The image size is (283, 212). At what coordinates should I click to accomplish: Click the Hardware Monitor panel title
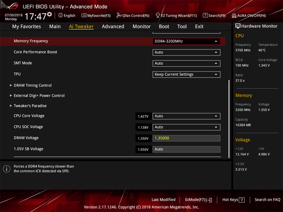click(259, 26)
